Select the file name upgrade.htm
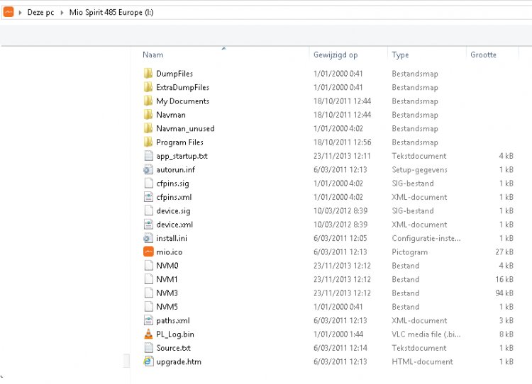This screenshot has width=532, height=384. pos(179,361)
